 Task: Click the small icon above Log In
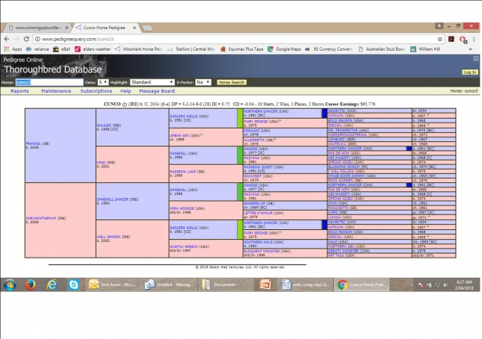tap(475, 59)
